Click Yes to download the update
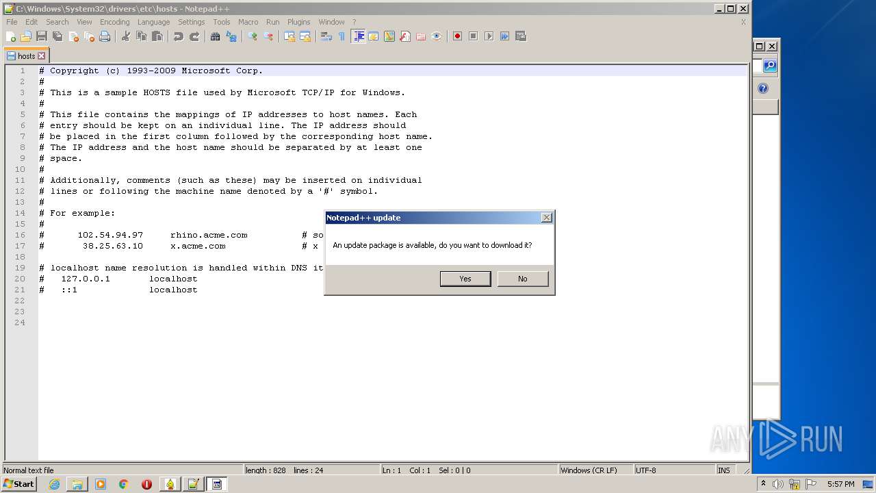The width and height of the screenshot is (876, 493). tap(465, 279)
